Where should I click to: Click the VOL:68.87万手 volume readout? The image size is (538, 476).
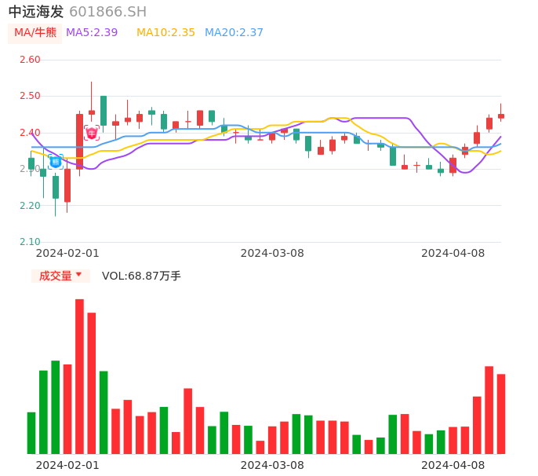(141, 276)
